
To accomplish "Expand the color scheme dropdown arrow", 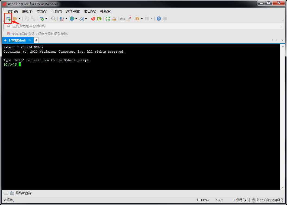I will [x=66, y=19].
